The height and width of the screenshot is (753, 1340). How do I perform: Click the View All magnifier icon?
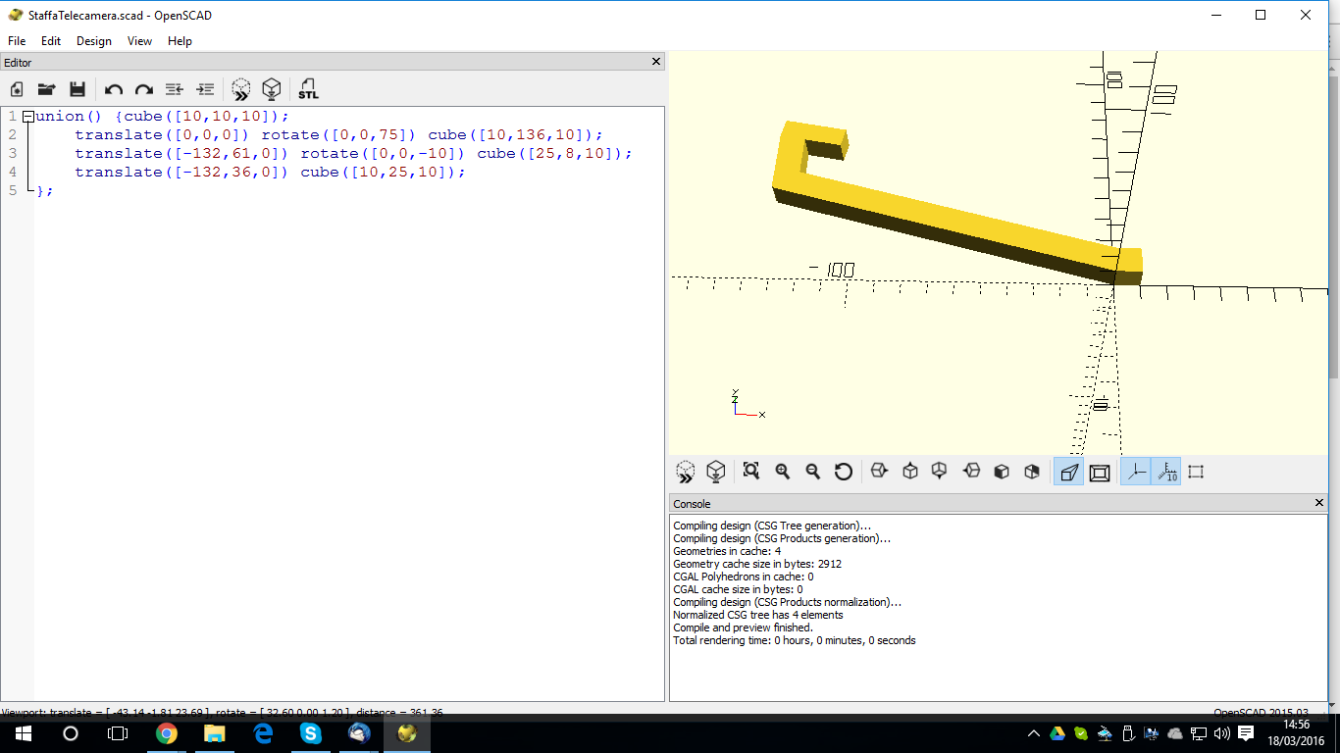[x=751, y=472]
